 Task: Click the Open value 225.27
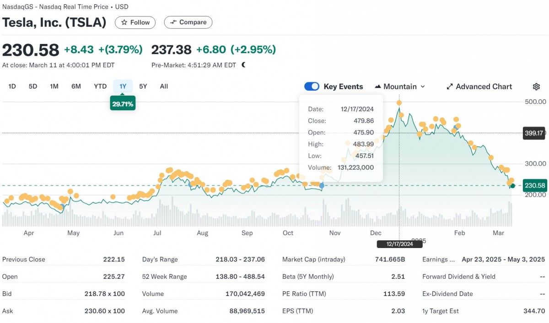click(x=114, y=277)
